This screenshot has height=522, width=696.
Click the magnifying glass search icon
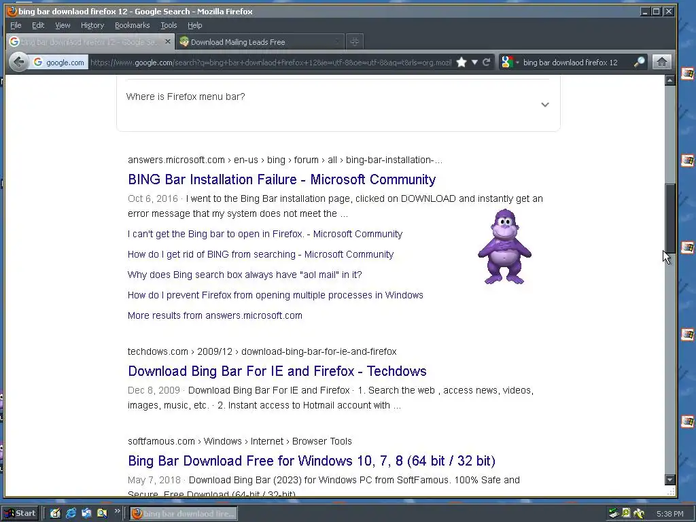pos(639,62)
